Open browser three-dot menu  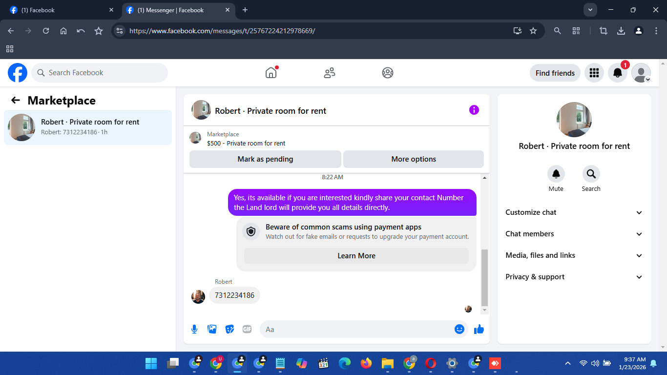tap(656, 31)
